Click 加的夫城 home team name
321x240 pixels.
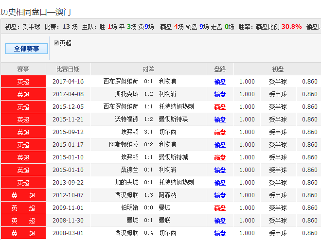click(126, 183)
